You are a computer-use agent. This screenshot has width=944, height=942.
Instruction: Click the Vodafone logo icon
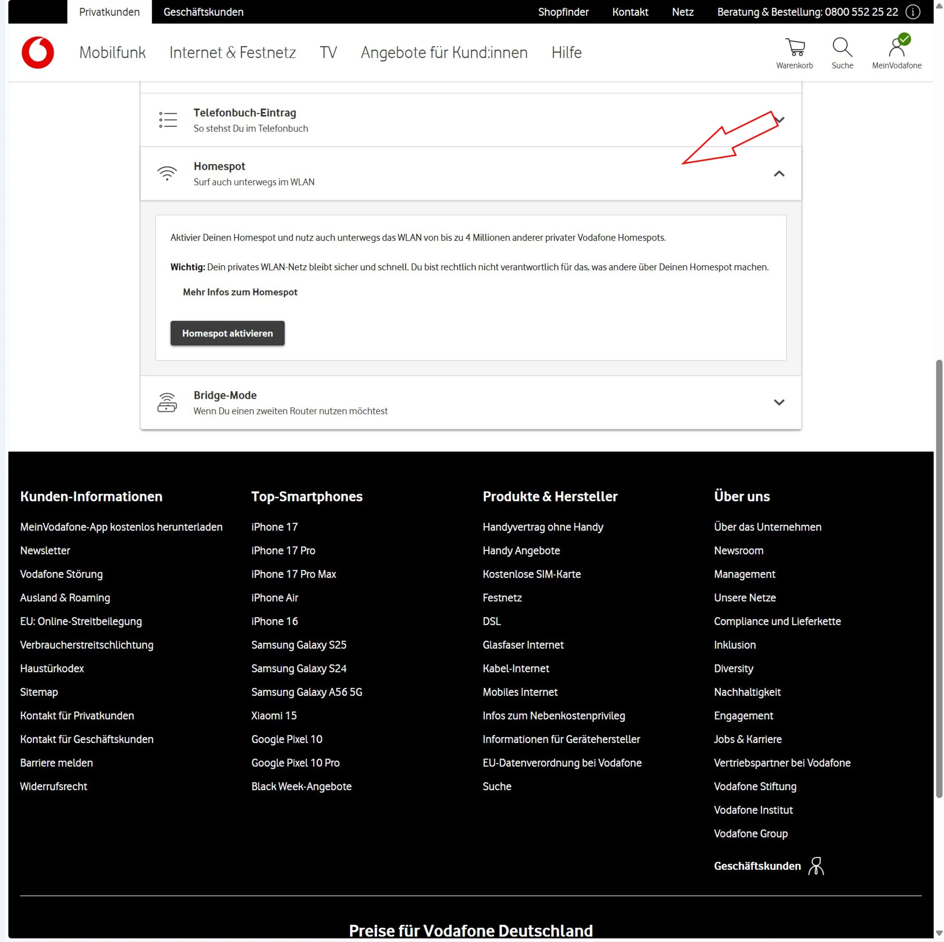point(38,52)
